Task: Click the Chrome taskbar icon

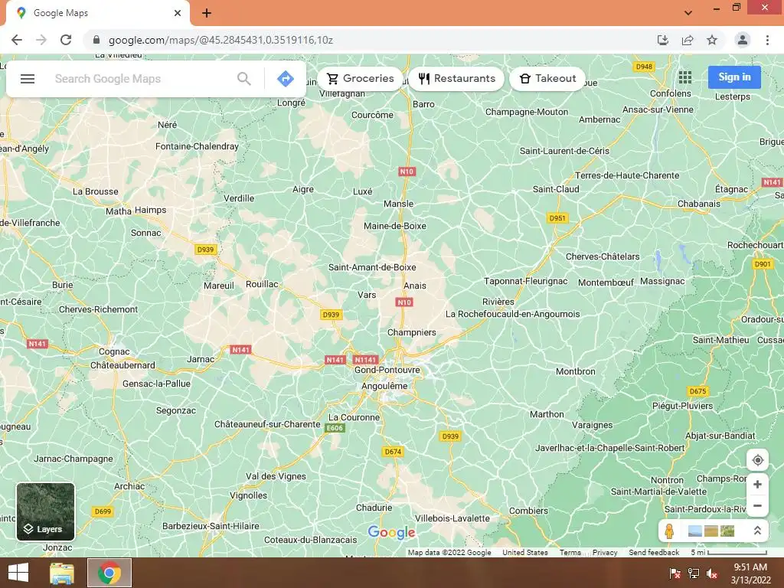Action: coord(109,573)
